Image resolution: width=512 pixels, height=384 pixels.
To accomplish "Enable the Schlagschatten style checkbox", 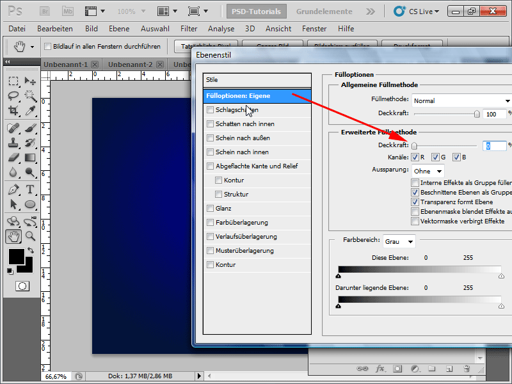I will click(211, 110).
